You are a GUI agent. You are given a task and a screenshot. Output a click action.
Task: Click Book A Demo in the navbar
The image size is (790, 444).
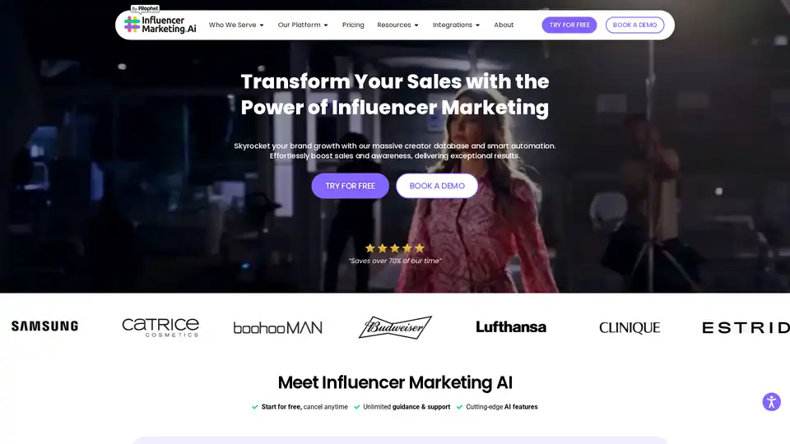pos(634,25)
